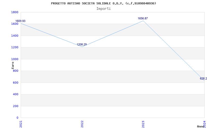The height and width of the screenshot is (129, 207).
Task: Click the chart title PROGETTO AUTISMO SOCIETA SOLIDALE
Action: pos(103,3)
